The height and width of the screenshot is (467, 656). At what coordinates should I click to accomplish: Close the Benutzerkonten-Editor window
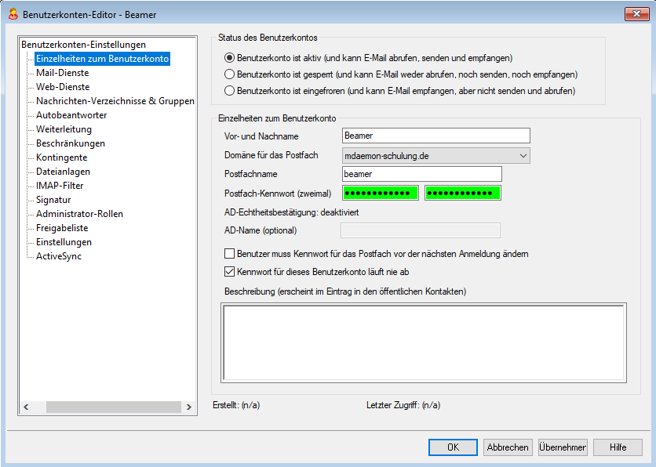[x=636, y=14]
